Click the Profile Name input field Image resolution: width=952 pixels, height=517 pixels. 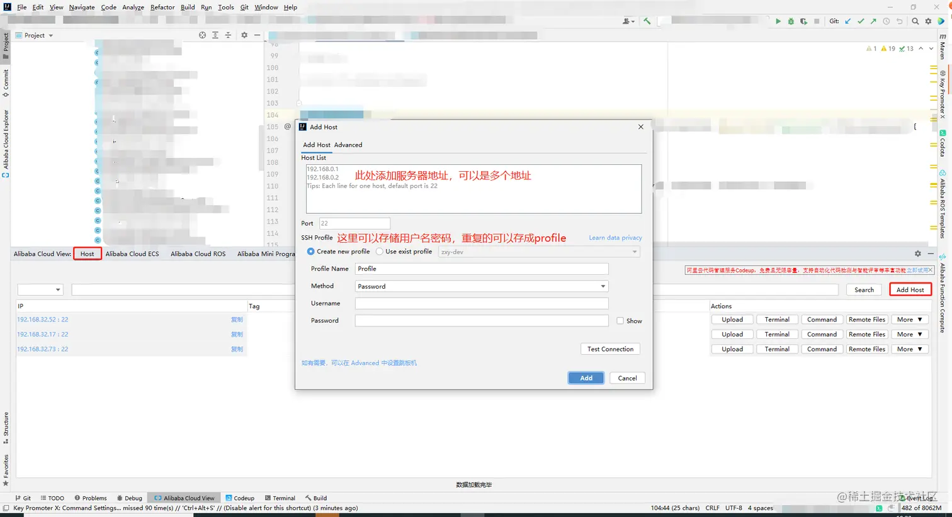point(482,269)
